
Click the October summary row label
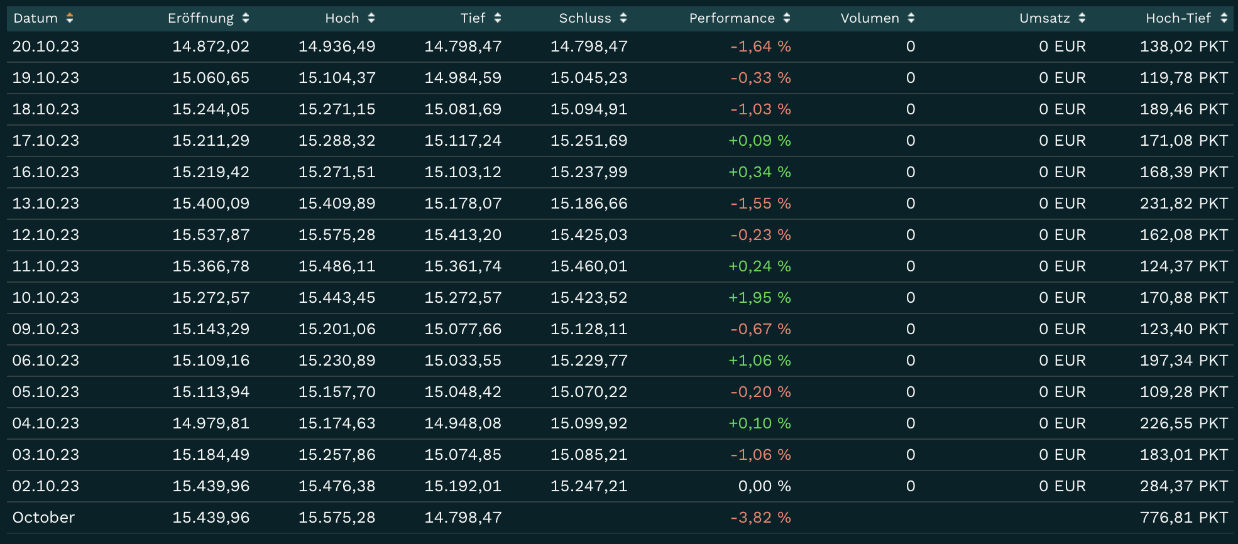pyautogui.click(x=43, y=518)
